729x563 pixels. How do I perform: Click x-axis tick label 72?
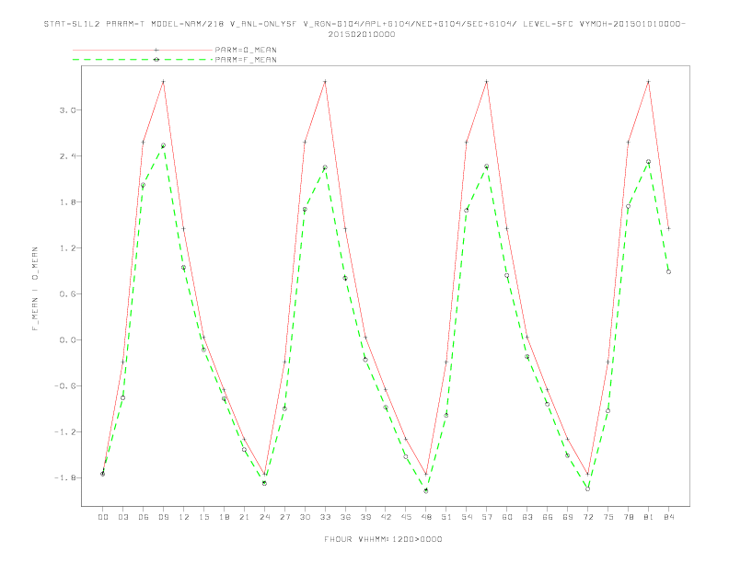click(588, 517)
